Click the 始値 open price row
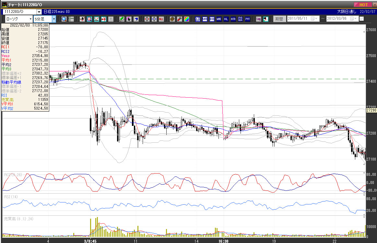This screenshot has width=377, height=243. (x=25, y=30)
